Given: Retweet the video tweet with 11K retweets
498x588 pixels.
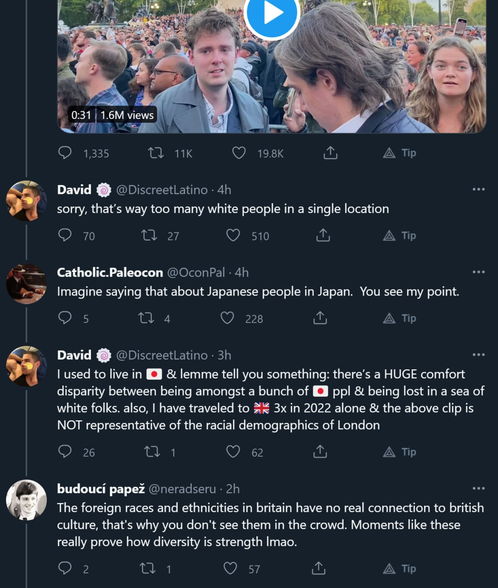Looking at the screenshot, I should coord(156,153).
